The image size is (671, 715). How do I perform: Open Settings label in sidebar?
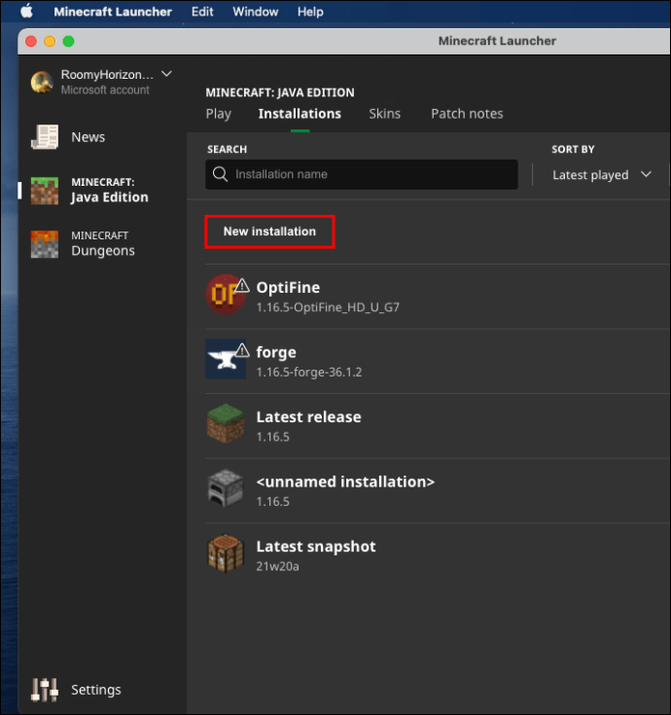(x=96, y=690)
